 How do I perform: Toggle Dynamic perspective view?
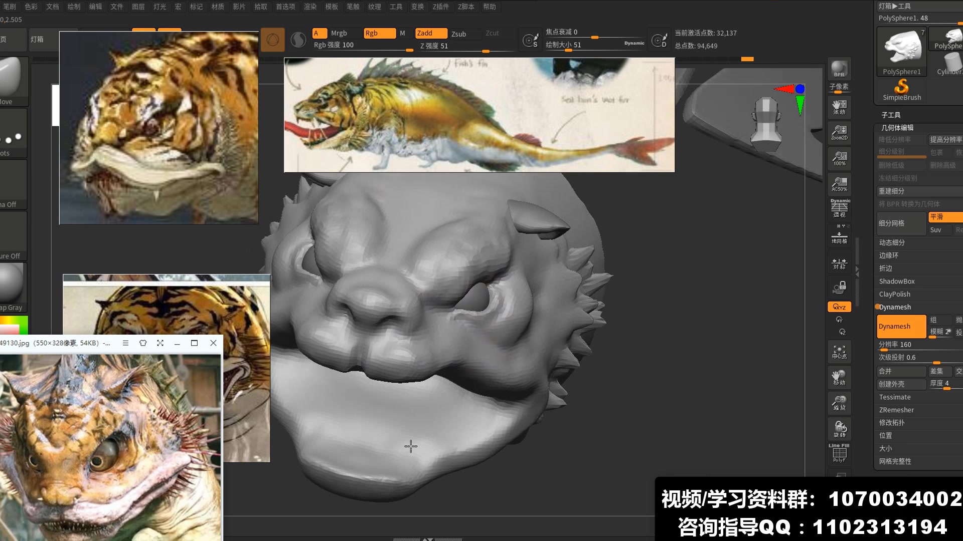click(839, 208)
